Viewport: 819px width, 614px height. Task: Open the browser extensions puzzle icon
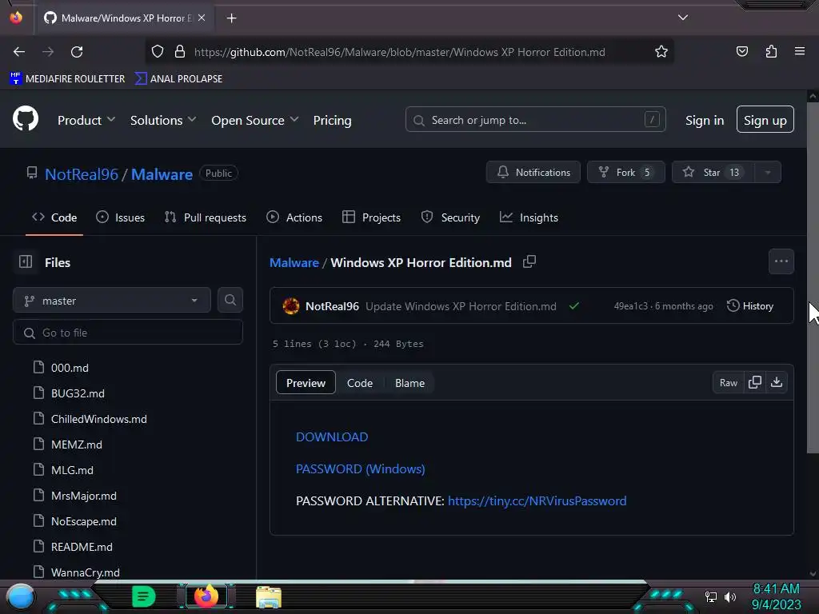click(771, 52)
